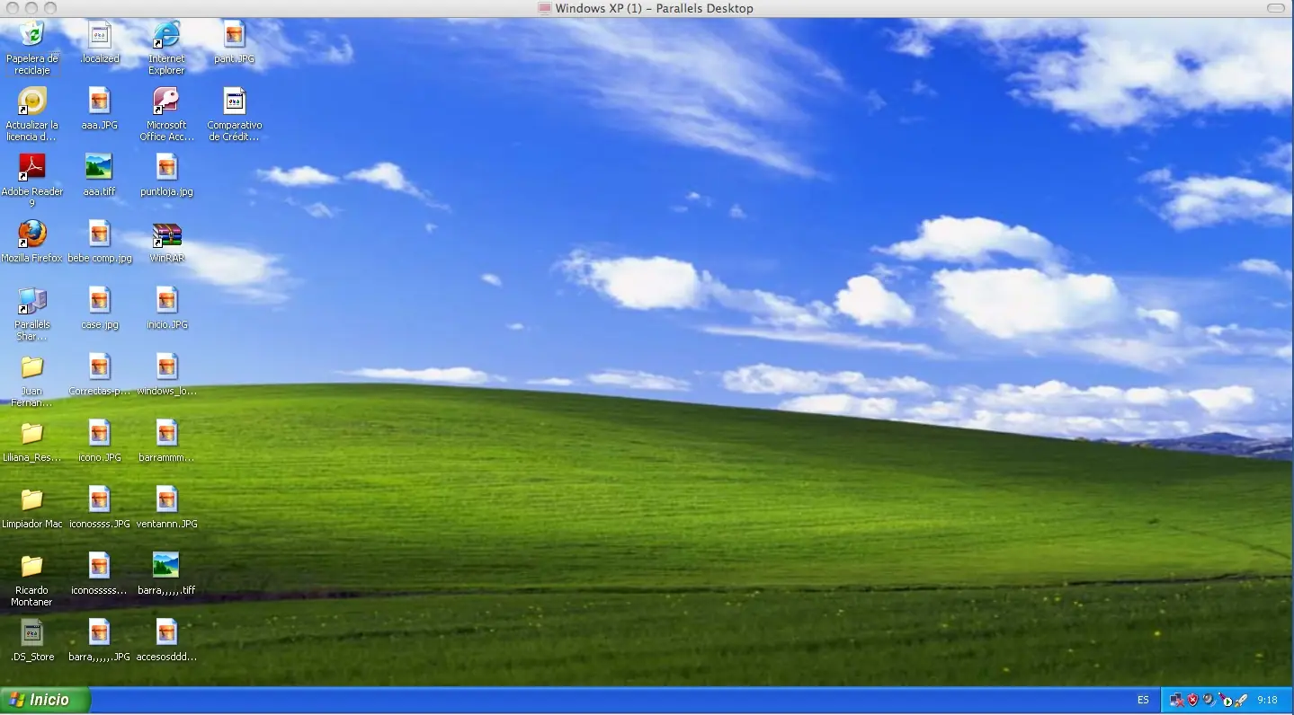Open the Papelera de reciclaje icon
Image resolution: width=1294 pixels, height=715 pixels.
[32, 35]
